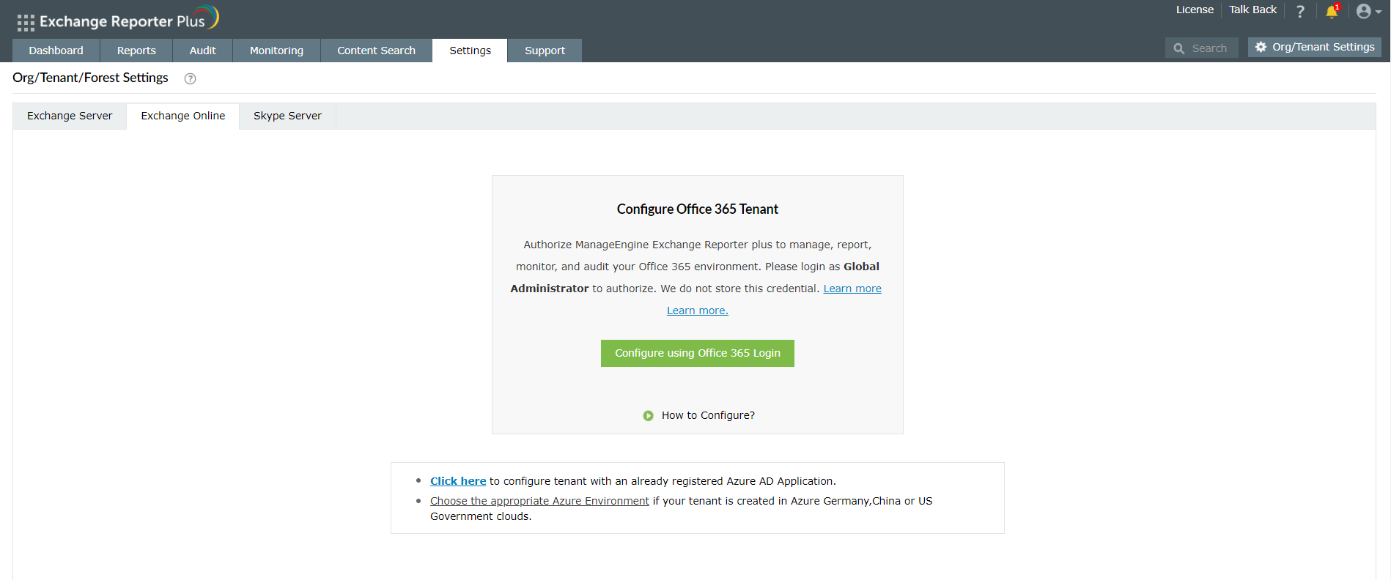Open the Learn more link about credentials
This screenshot has height=580, width=1391.
click(852, 288)
